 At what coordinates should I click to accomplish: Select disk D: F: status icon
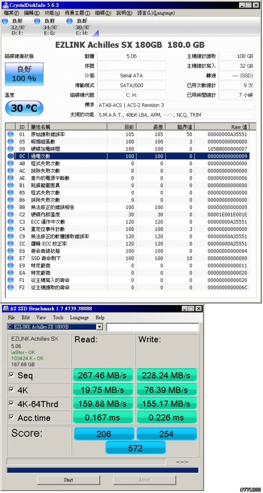tap(5, 21)
